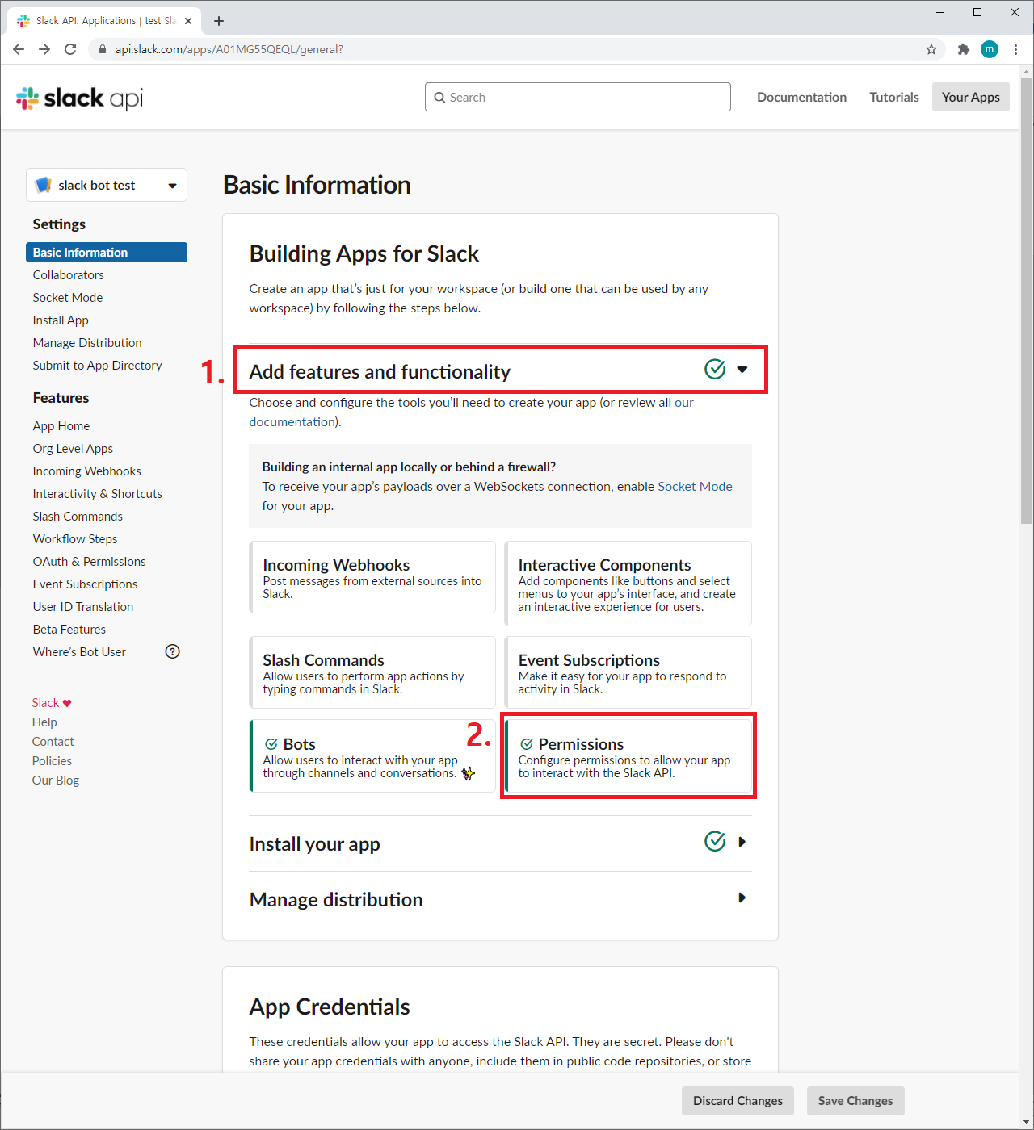Image resolution: width=1034 pixels, height=1130 pixels.
Task: Click Discard Changes button
Action: coord(738,1101)
